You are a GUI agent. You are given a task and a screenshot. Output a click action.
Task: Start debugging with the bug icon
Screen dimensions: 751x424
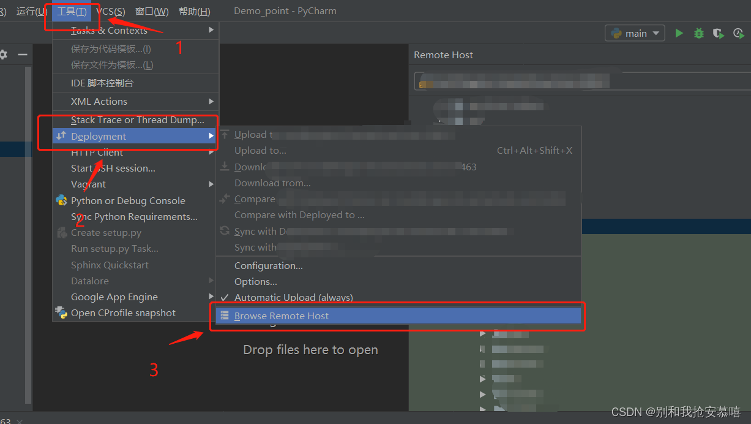click(699, 33)
